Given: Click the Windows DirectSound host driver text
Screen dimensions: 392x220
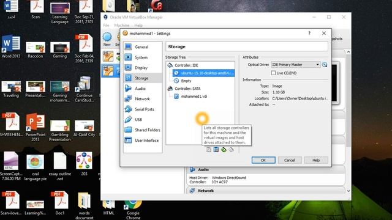Looking at the screenshot, I should tap(228, 178).
